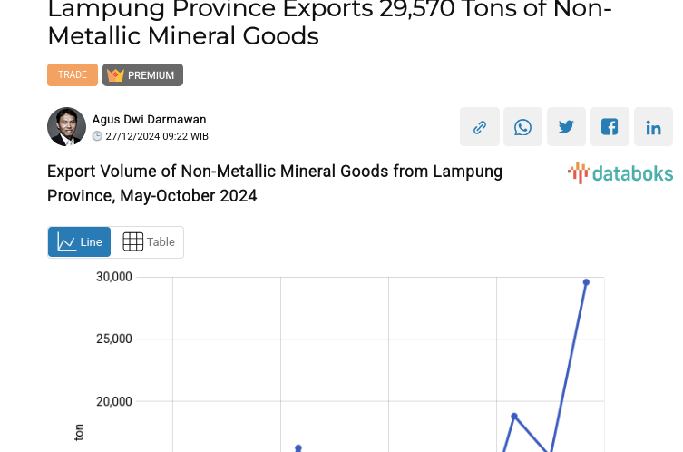Share the article on LinkedIn
Image resolution: width=683 pixels, height=452 pixels.
tap(653, 127)
